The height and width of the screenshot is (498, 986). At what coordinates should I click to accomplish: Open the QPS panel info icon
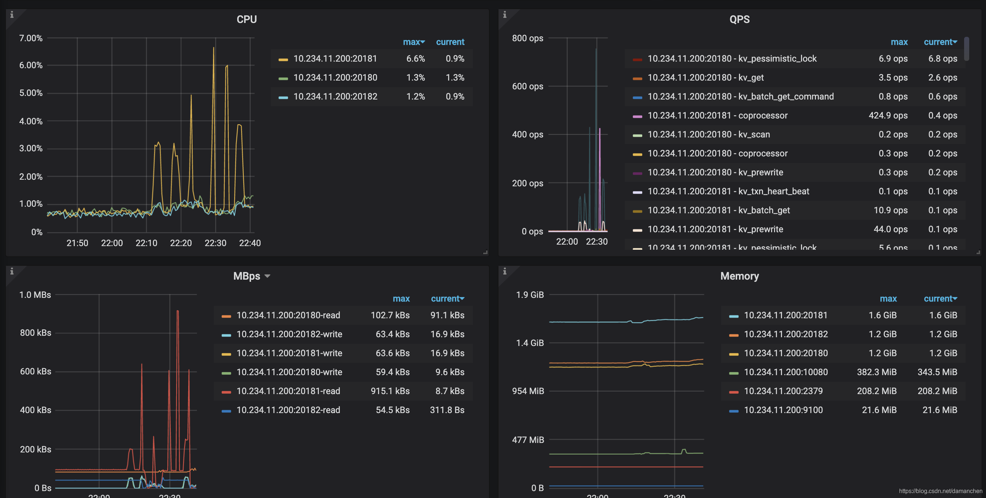[504, 15]
